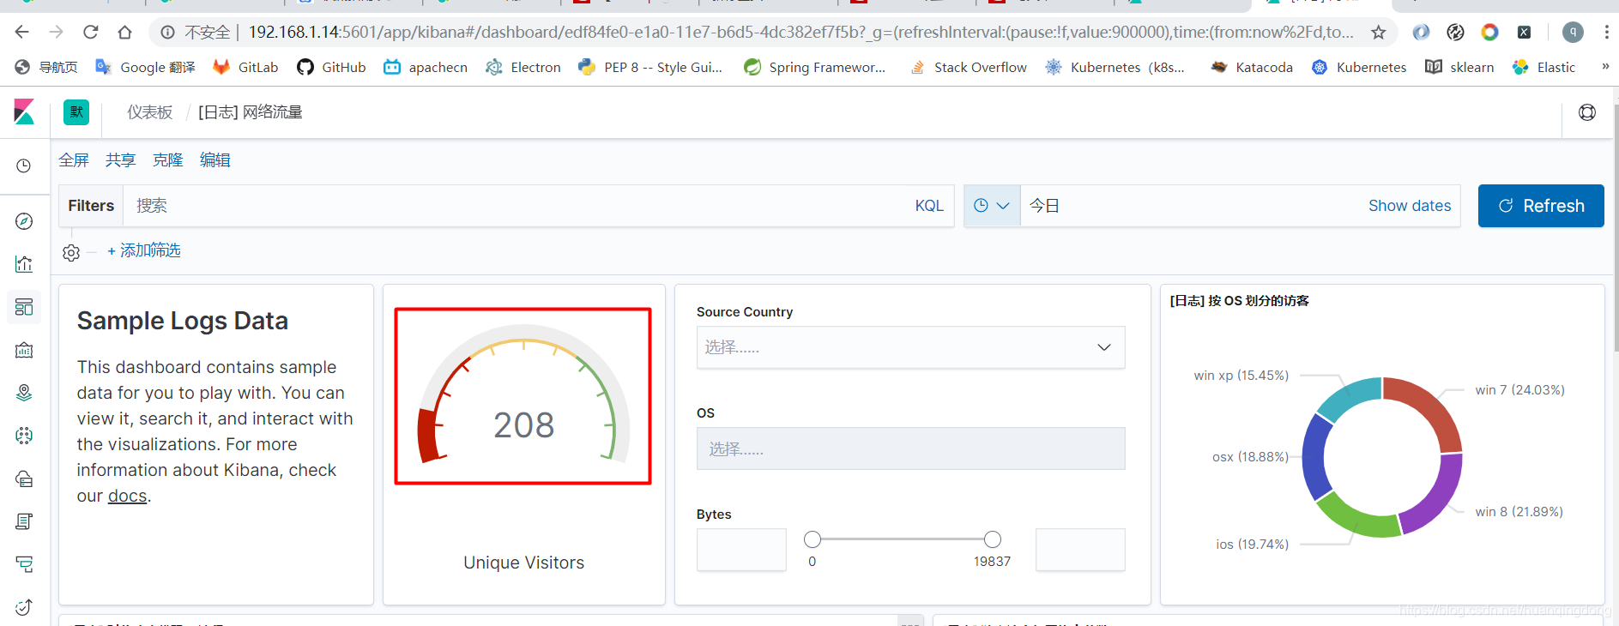The width and height of the screenshot is (1619, 626).
Task: Open the Katacoda bookmark
Action: click(x=1252, y=67)
